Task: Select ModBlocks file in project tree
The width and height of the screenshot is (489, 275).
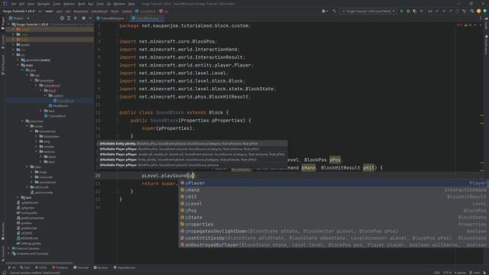Action: click(60, 105)
